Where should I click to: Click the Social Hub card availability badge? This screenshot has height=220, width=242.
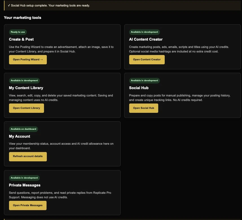coord(144,81)
